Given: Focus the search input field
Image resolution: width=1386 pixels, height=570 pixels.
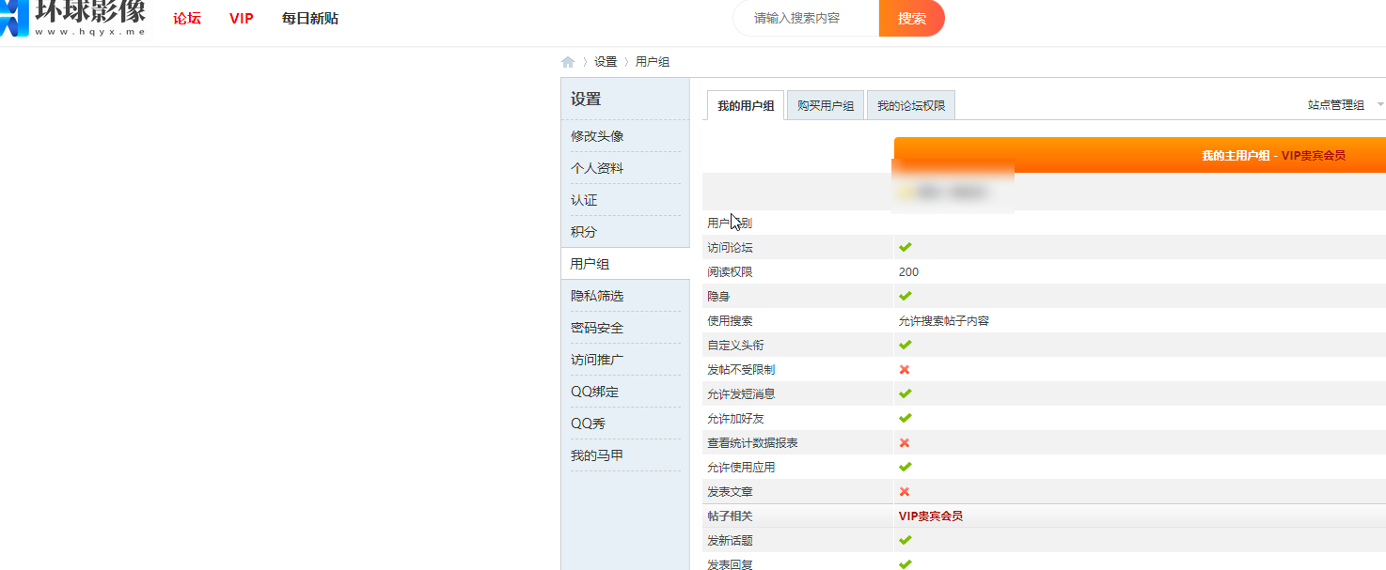Looking at the screenshot, I should (807, 18).
